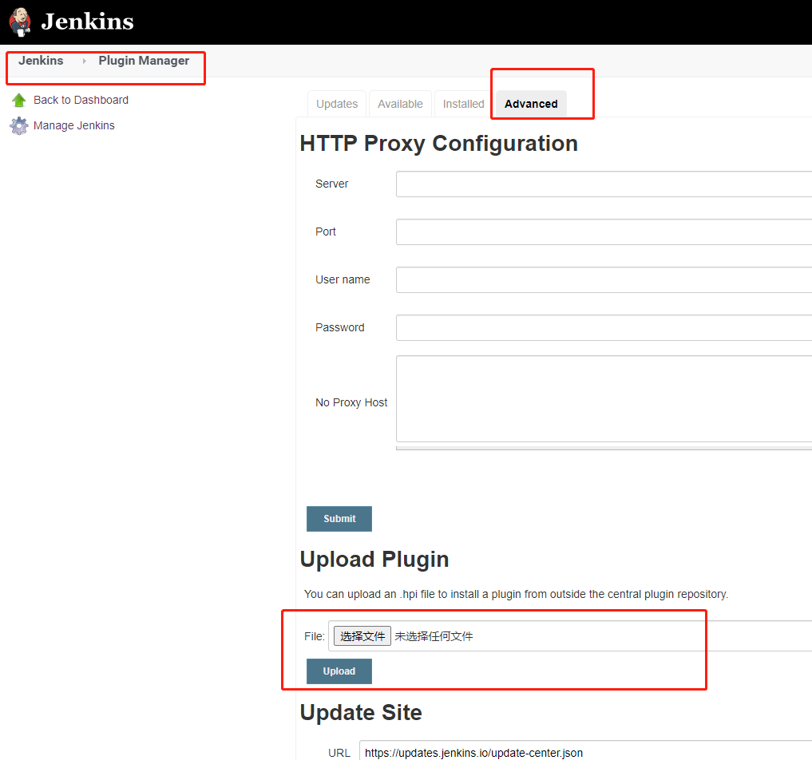Viewport: 812px width, 760px height.
Task: Click the gear icon beside Manage Jenkins
Action: click(x=19, y=125)
